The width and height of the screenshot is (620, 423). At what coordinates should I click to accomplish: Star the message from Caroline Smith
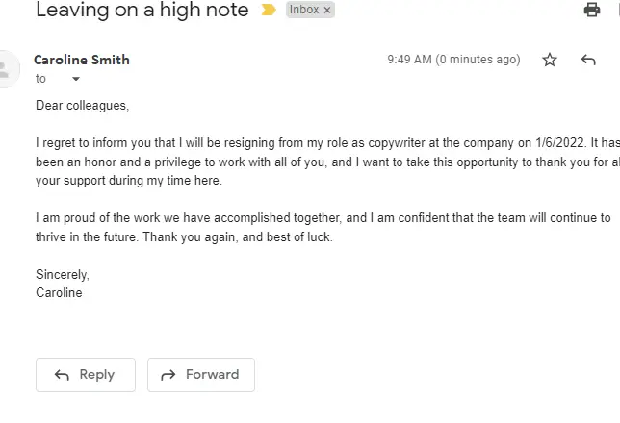click(549, 60)
